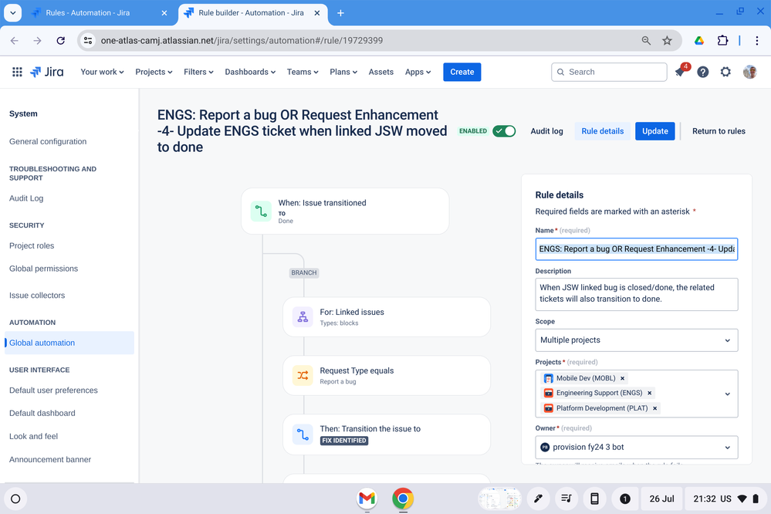The height and width of the screenshot is (514, 771).
Task: Open a new browser tab
Action: (x=340, y=13)
